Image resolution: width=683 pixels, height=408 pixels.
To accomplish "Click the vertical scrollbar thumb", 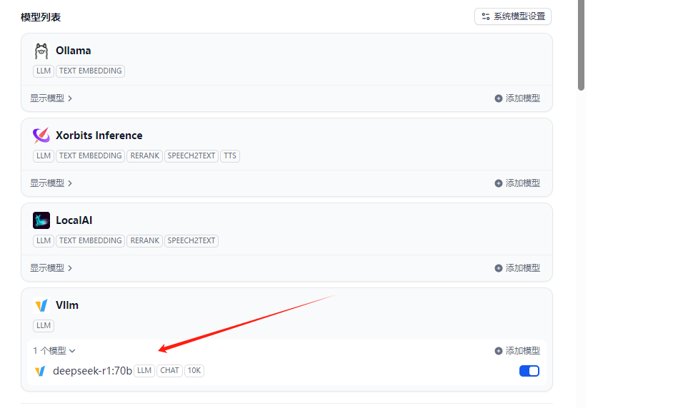I will point(581,45).
